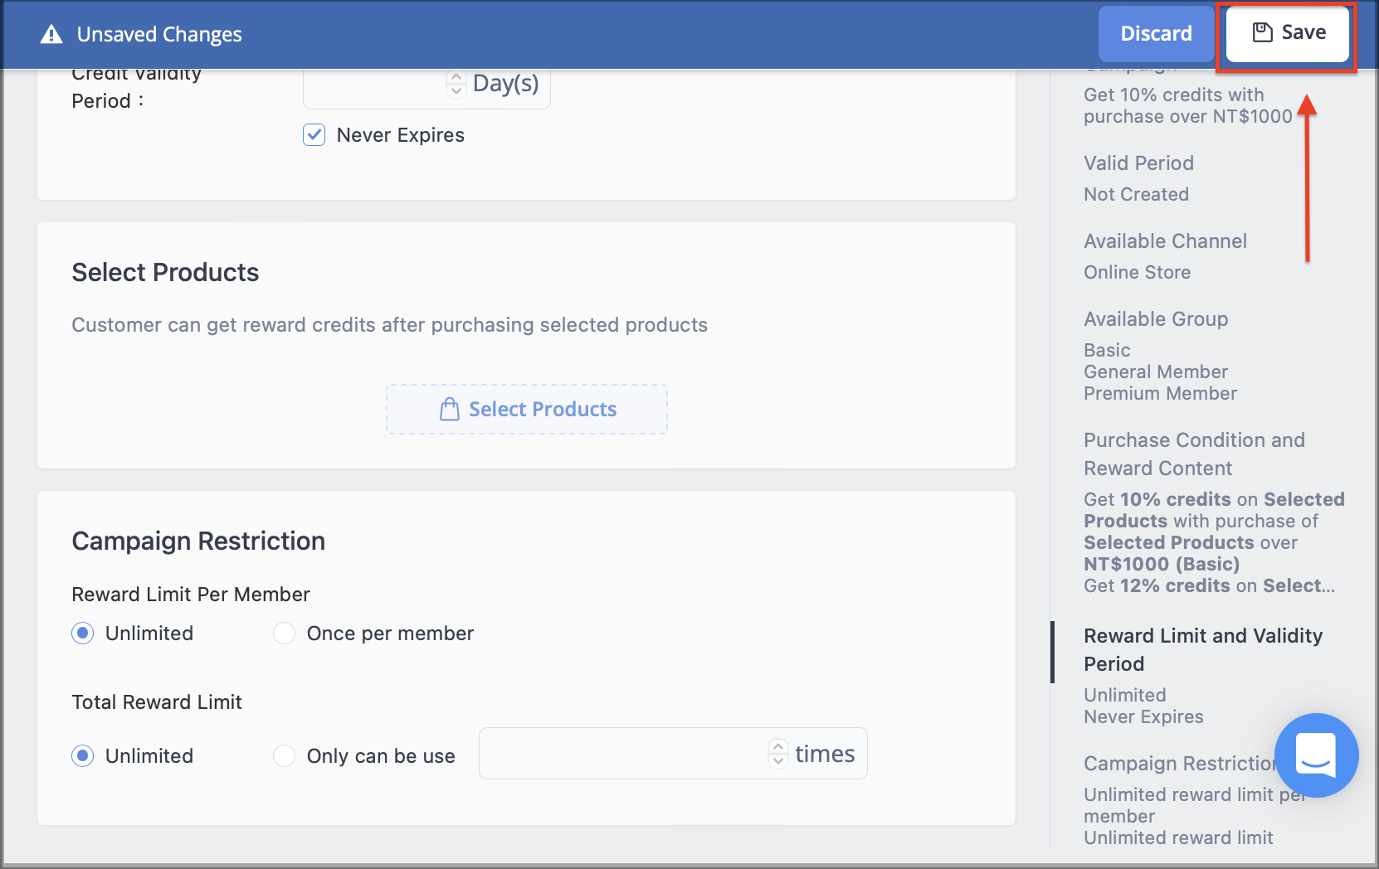Click the 'Campaign Restriction' form heading

(x=198, y=541)
